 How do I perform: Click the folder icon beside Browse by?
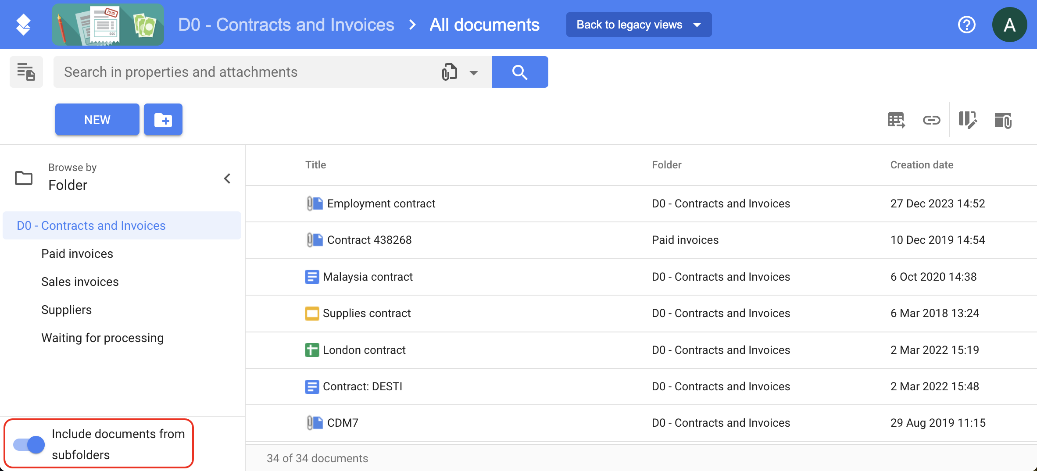click(24, 178)
